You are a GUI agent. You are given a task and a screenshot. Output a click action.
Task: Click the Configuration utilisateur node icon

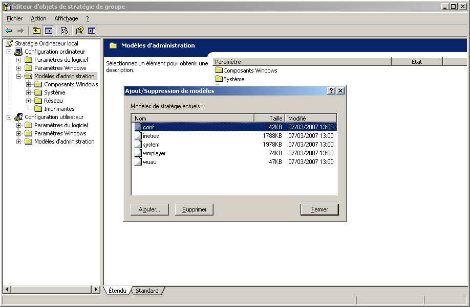point(19,117)
